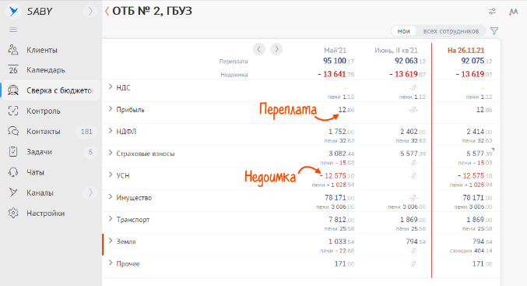
Task: Expand the Каналы submenu chevron
Action: click(90, 192)
